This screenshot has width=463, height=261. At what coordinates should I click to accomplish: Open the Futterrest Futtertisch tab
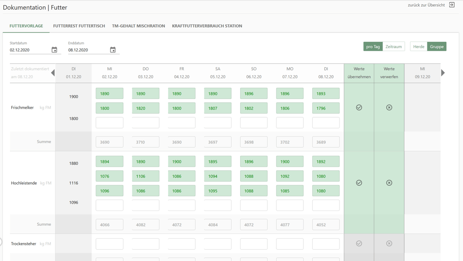[x=79, y=26]
